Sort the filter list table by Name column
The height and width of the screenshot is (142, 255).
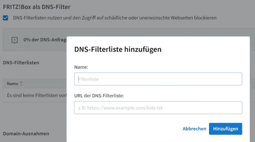coord(21,83)
